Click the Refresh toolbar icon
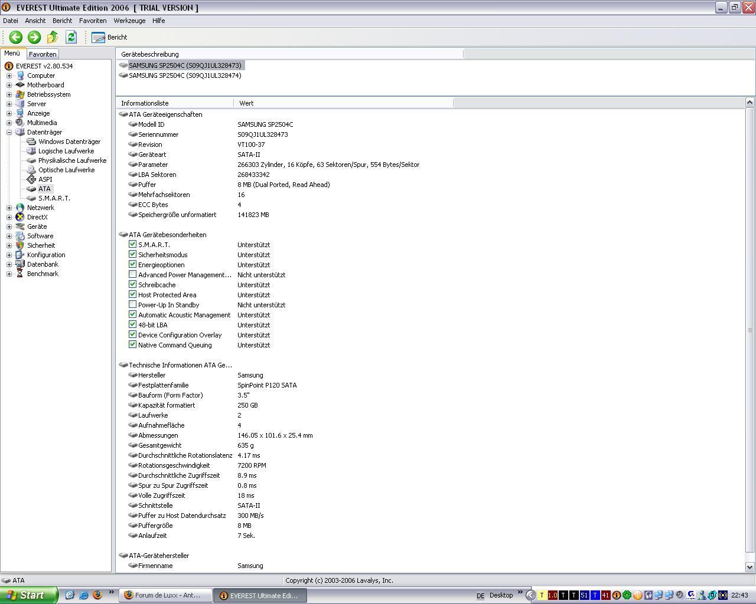 (71, 37)
